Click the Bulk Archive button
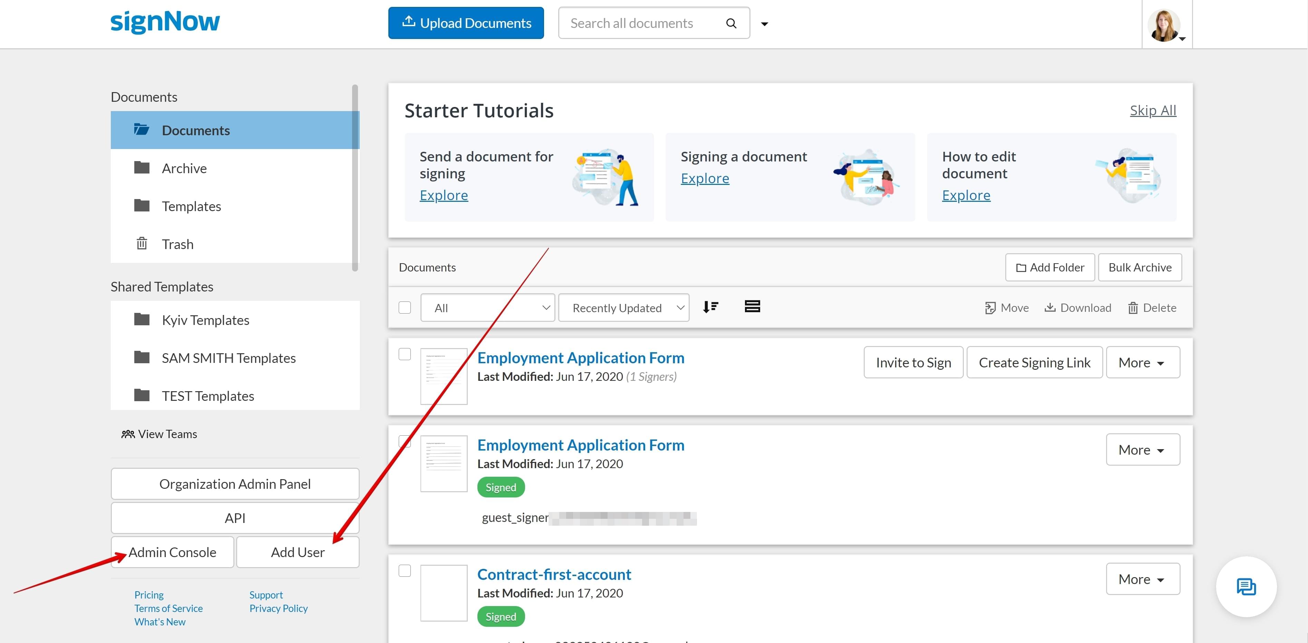The height and width of the screenshot is (643, 1308). coord(1140,267)
